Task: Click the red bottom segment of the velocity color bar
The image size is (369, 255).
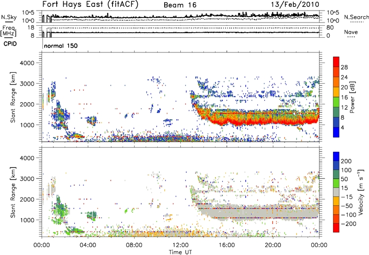Action: point(336,228)
